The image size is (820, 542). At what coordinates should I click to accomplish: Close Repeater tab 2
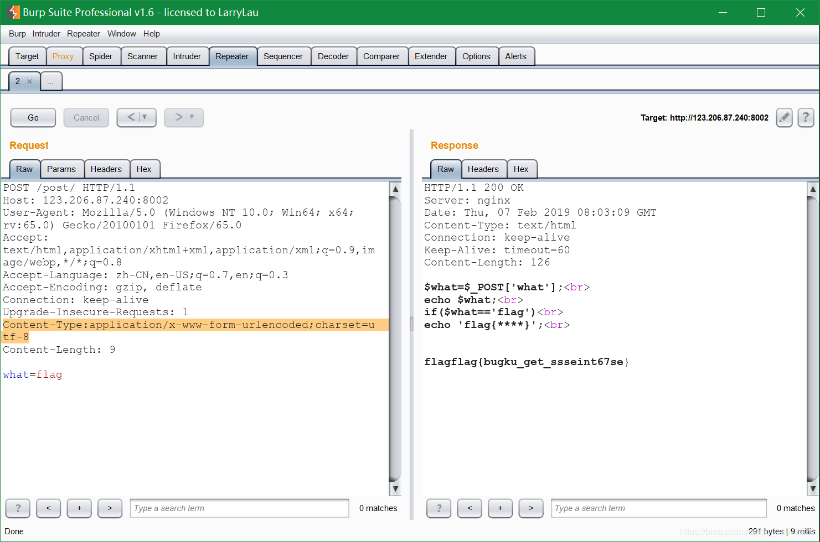(29, 81)
